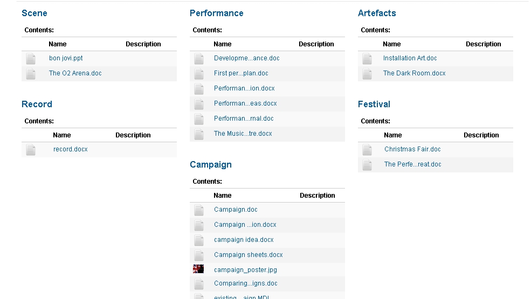Click the Name column header under Scene
The width and height of the screenshot is (531, 299).
pyautogui.click(x=58, y=44)
